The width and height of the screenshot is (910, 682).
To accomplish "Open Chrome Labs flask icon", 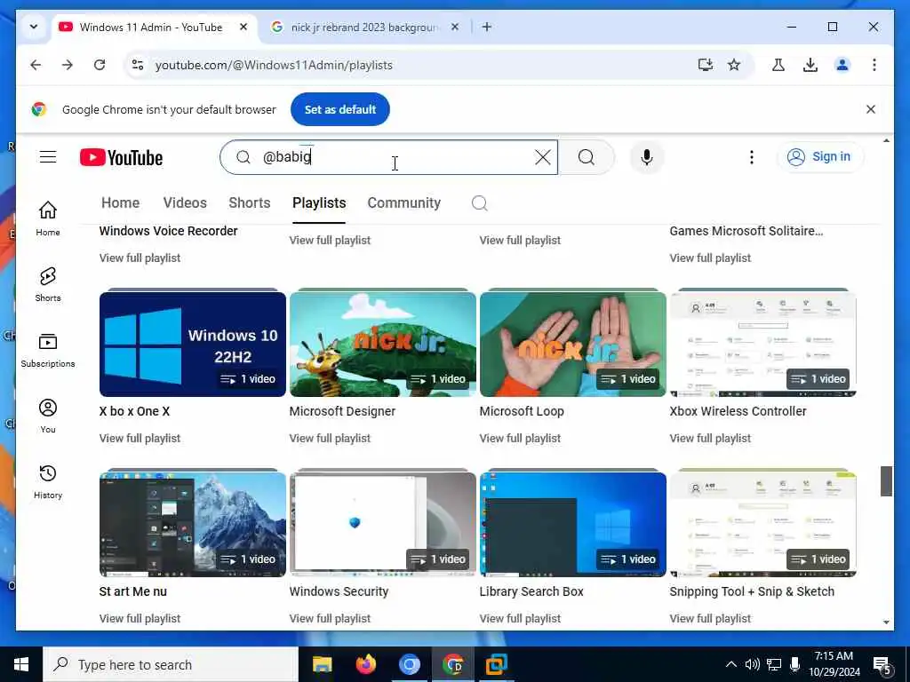I will coord(778,65).
